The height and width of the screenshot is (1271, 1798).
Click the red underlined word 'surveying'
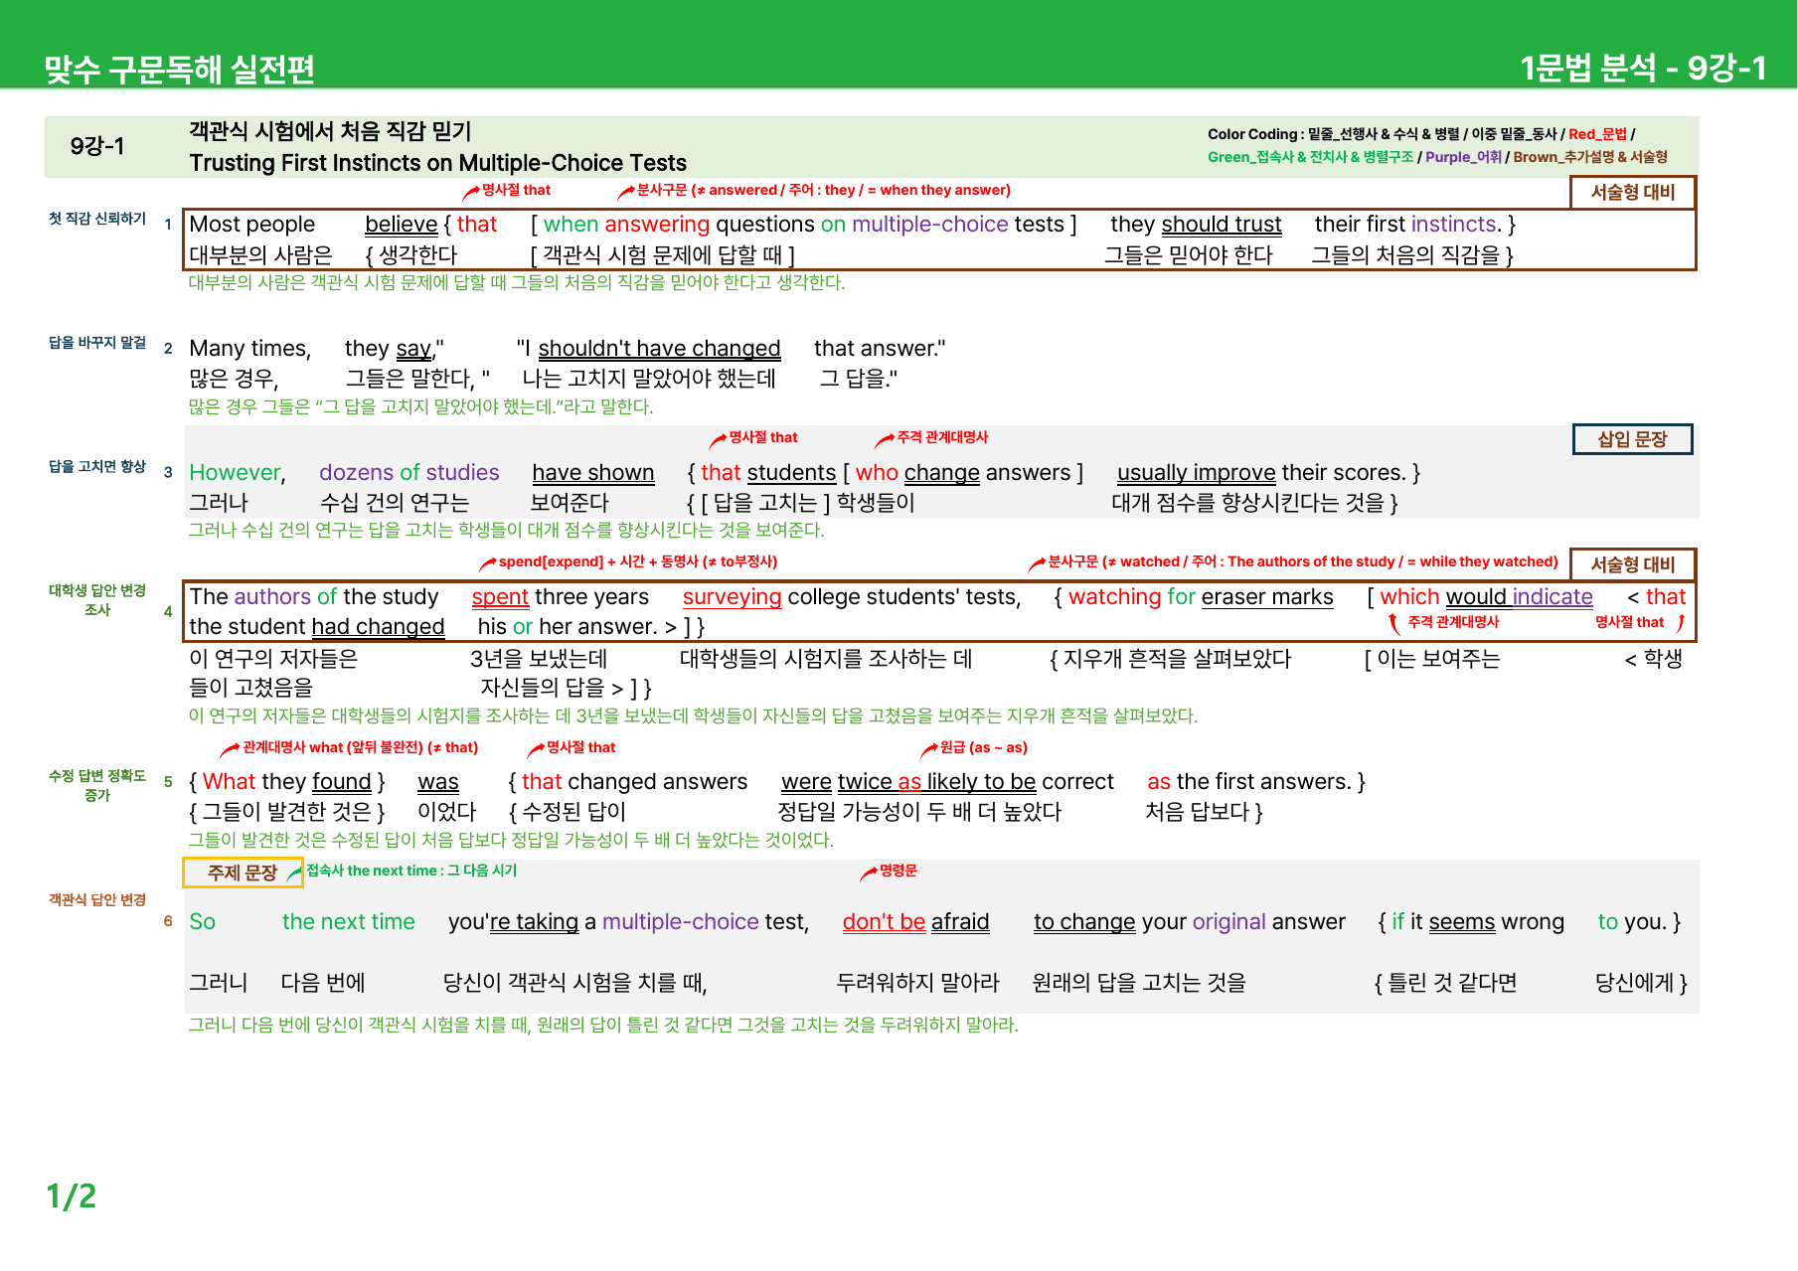(733, 597)
